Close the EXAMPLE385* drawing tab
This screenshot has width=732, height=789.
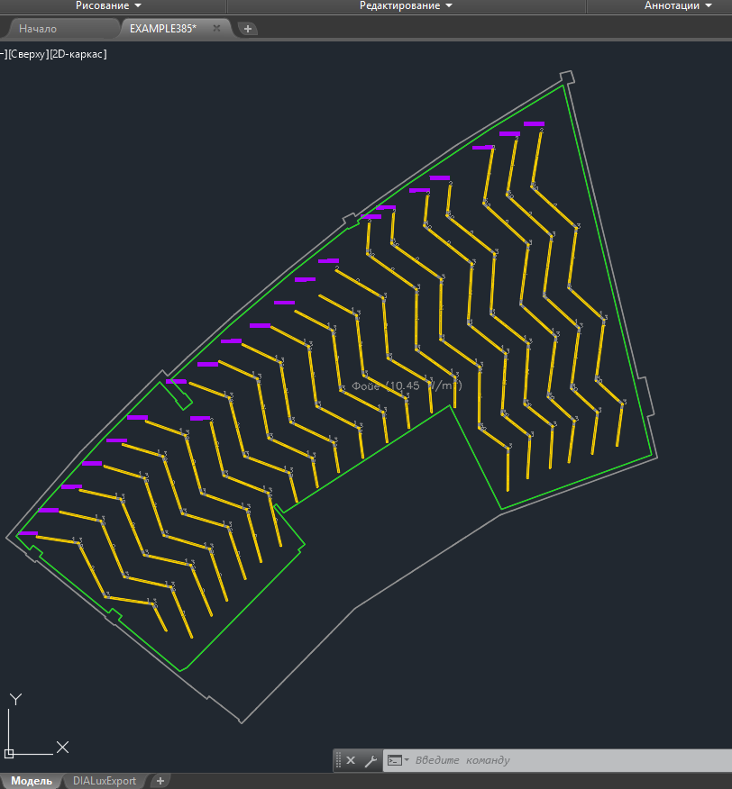click(x=216, y=29)
